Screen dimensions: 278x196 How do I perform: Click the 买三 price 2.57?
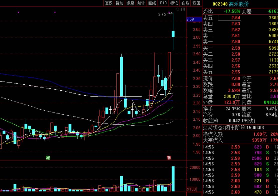pyautogui.click(x=236, y=60)
